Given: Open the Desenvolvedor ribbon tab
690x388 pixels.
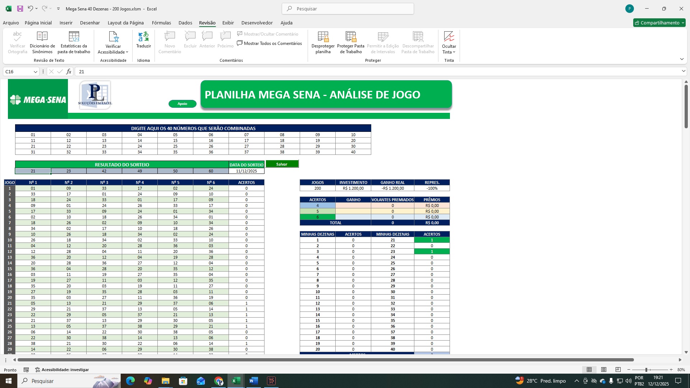Looking at the screenshot, I should pyautogui.click(x=257, y=23).
